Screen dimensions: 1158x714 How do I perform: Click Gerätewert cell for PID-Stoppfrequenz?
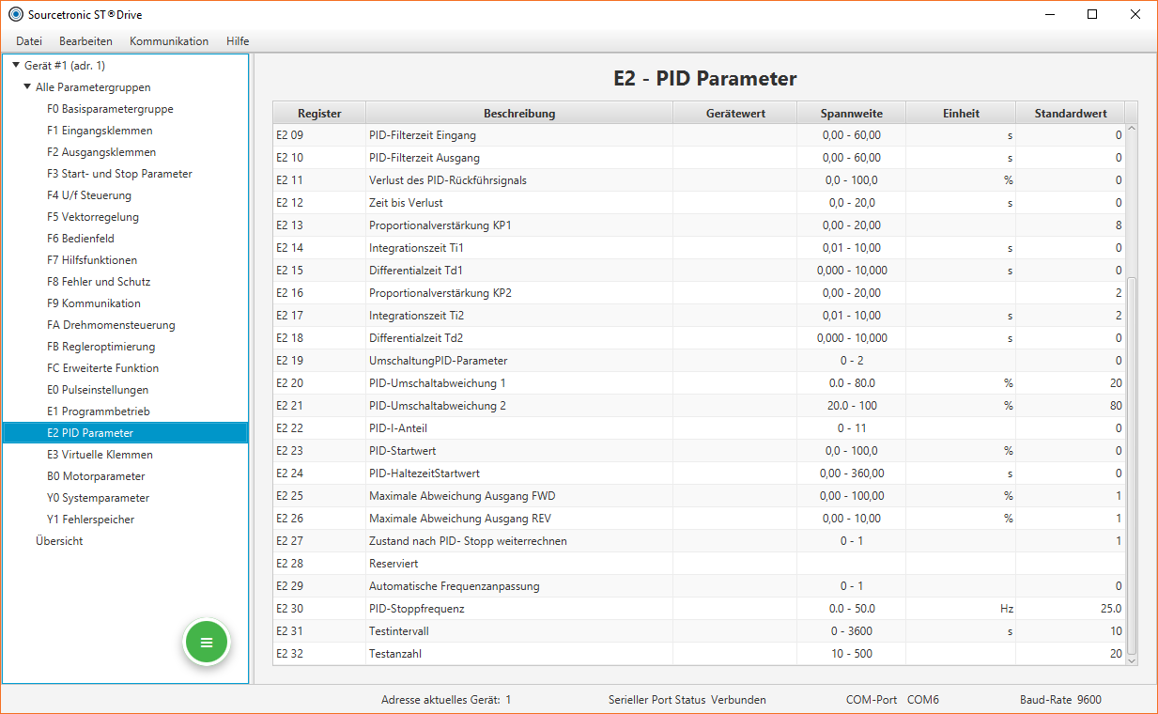tap(734, 609)
